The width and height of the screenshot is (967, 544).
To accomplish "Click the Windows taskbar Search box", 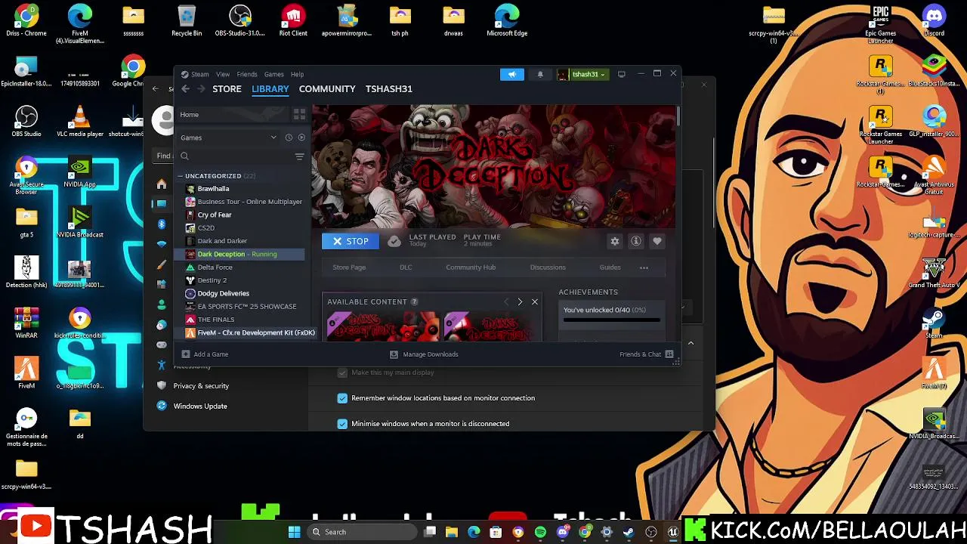I will [x=360, y=533].
